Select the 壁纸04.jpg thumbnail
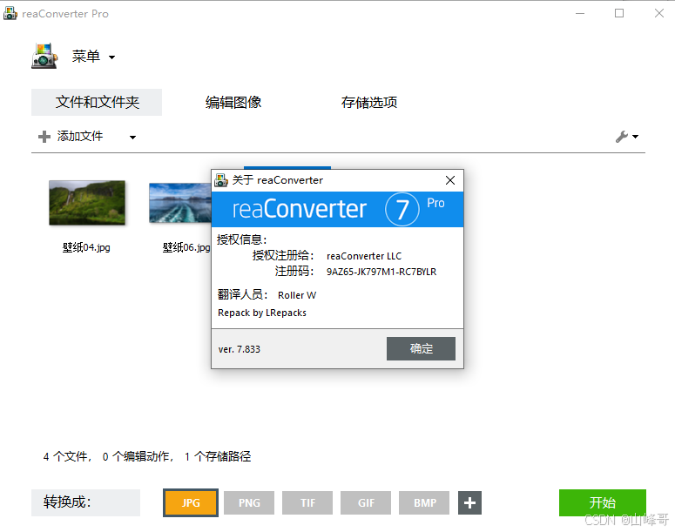 point(87,203)
